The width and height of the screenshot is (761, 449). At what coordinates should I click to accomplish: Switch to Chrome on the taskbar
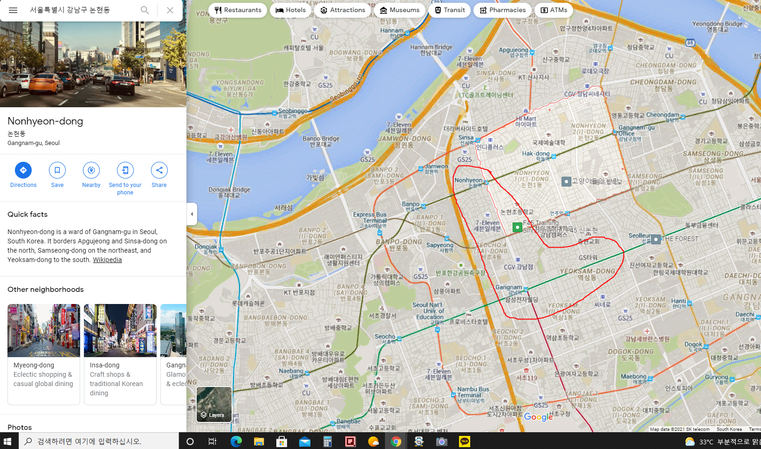click(x=396, y=441)
